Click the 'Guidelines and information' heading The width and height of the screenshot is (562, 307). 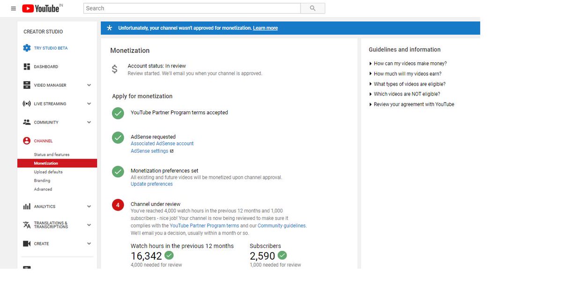click(405, 50)
